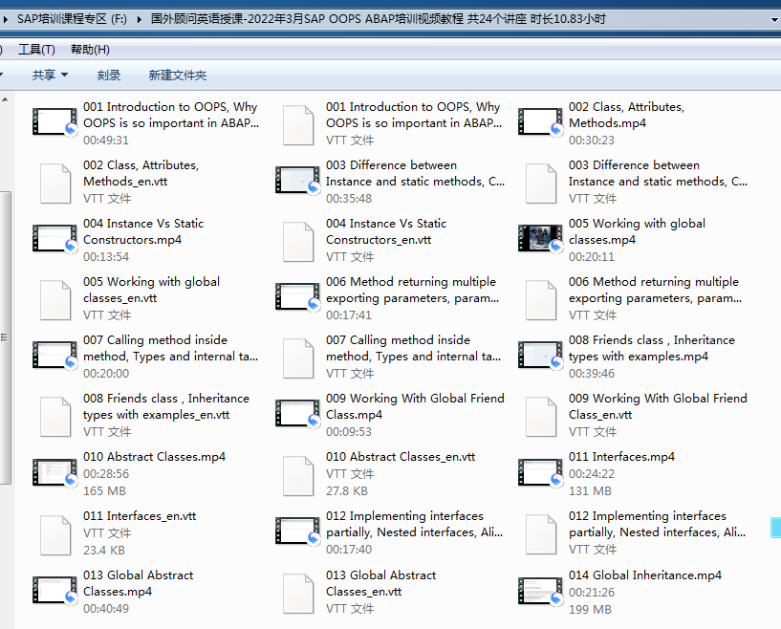Select file name 010 Abstract Classes_en.vtt

pyautogui.click(x=401, y=457)
